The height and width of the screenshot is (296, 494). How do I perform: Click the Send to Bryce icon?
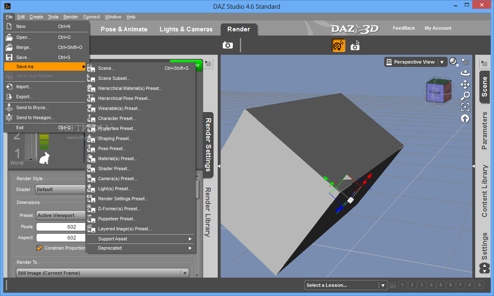[x=9, y=107]
